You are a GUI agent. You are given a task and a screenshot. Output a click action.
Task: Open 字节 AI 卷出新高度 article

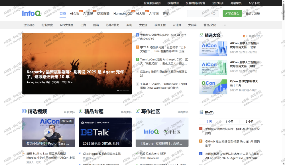(163, 49)
